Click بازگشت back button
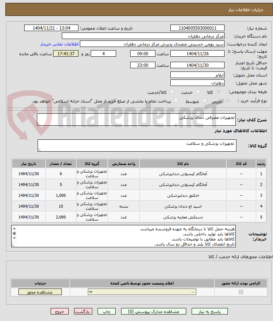This screenshot has width=273, height=321. tap(83, 312)
